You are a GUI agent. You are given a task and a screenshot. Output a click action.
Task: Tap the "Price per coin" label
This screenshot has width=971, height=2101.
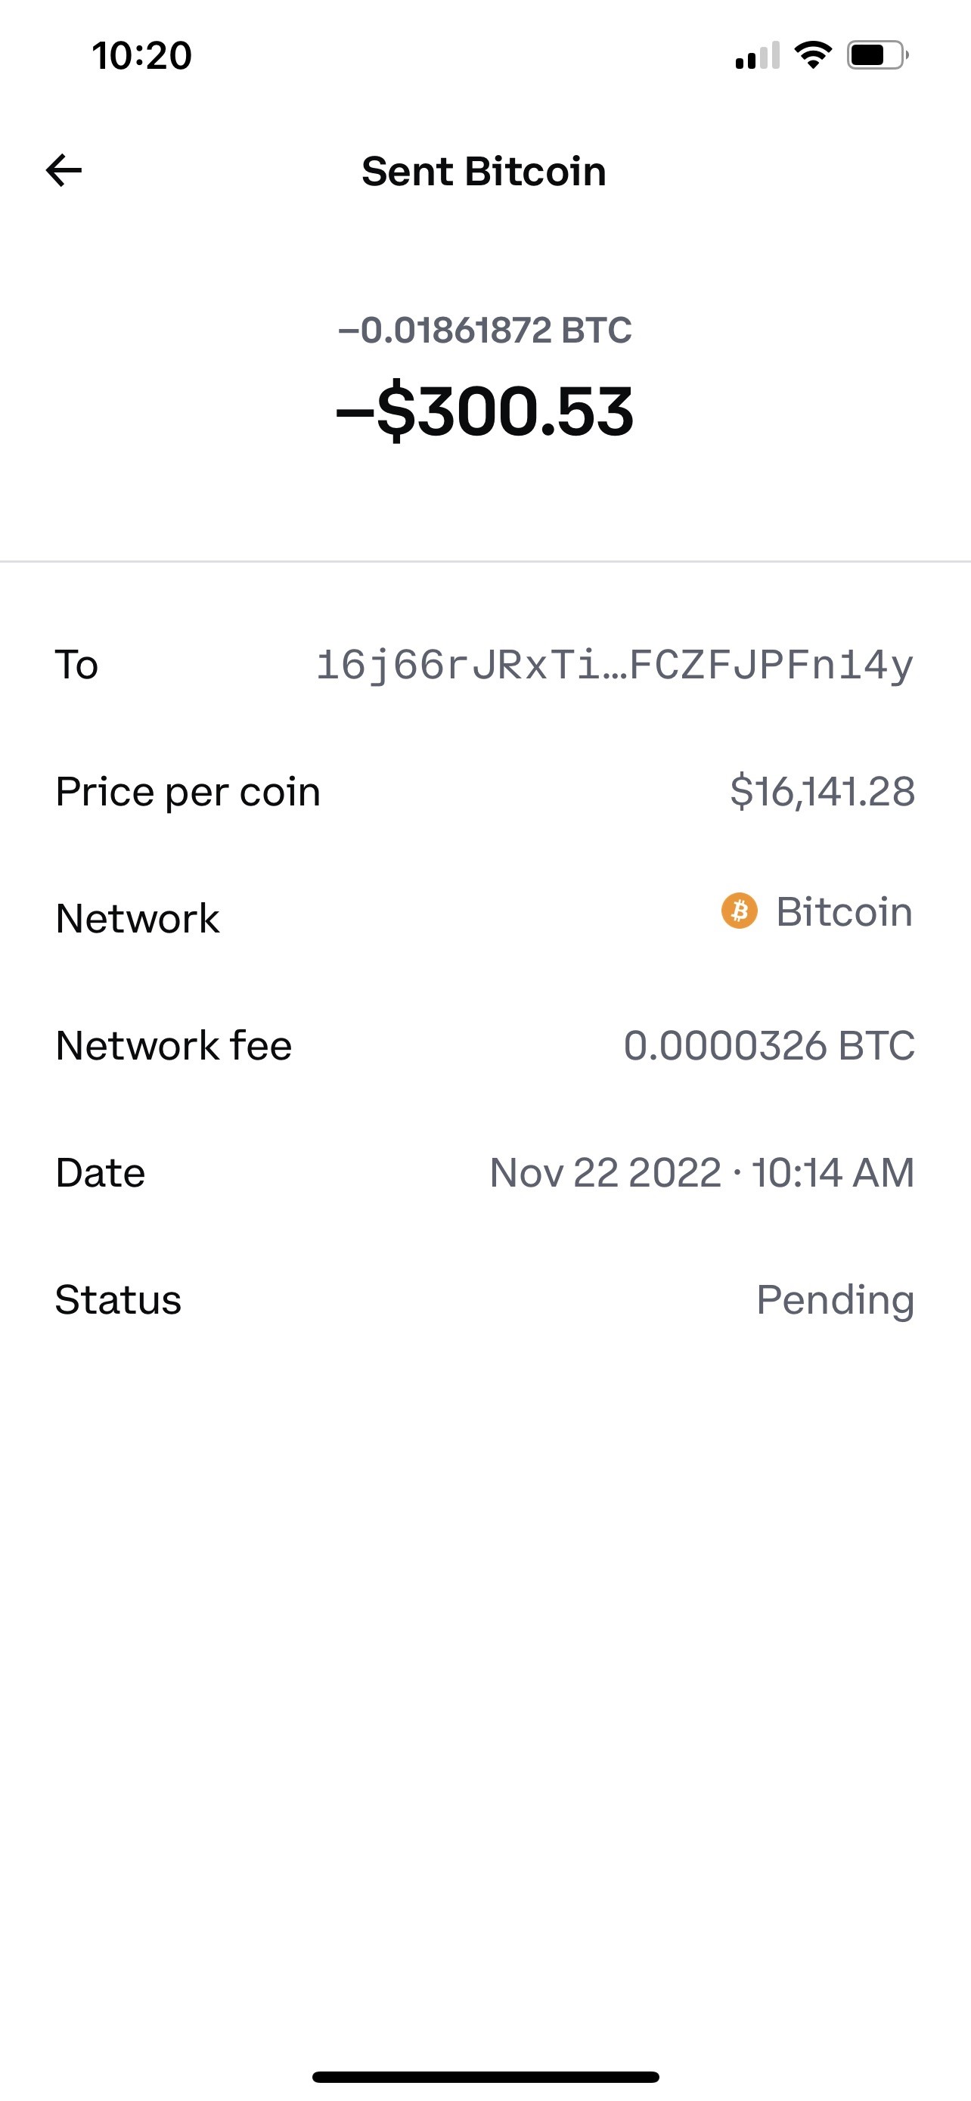188,791
